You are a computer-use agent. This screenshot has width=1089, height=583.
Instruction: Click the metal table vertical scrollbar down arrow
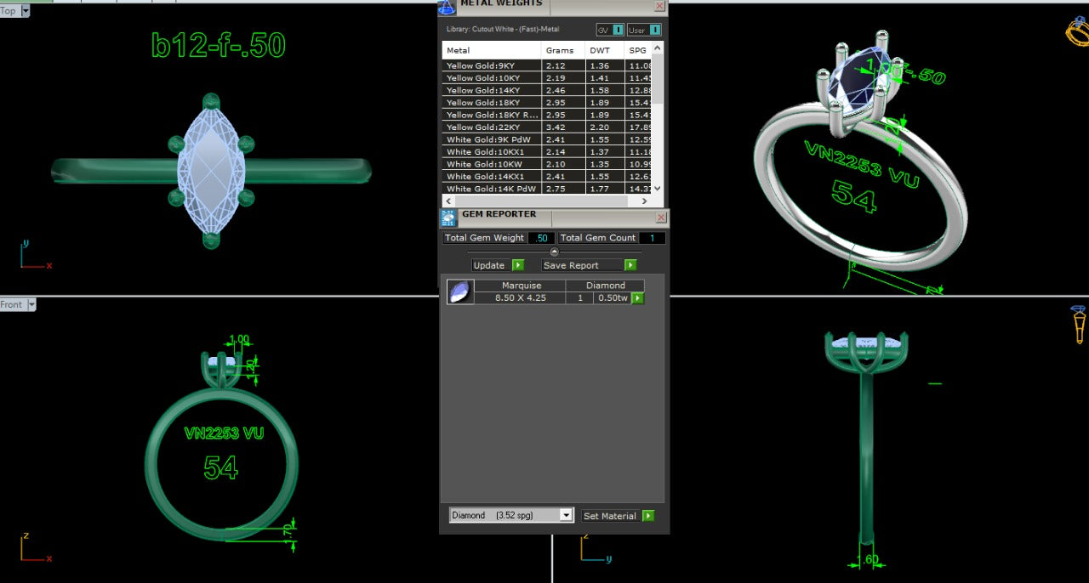[x=657, y=189]
